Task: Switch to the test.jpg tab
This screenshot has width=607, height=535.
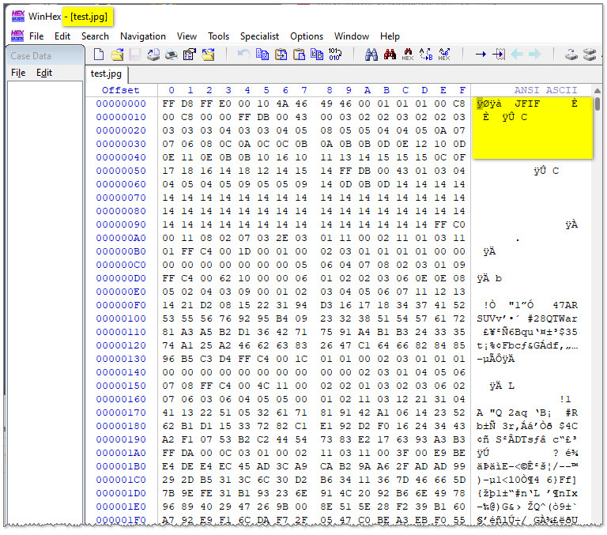Action: point(106,73)
